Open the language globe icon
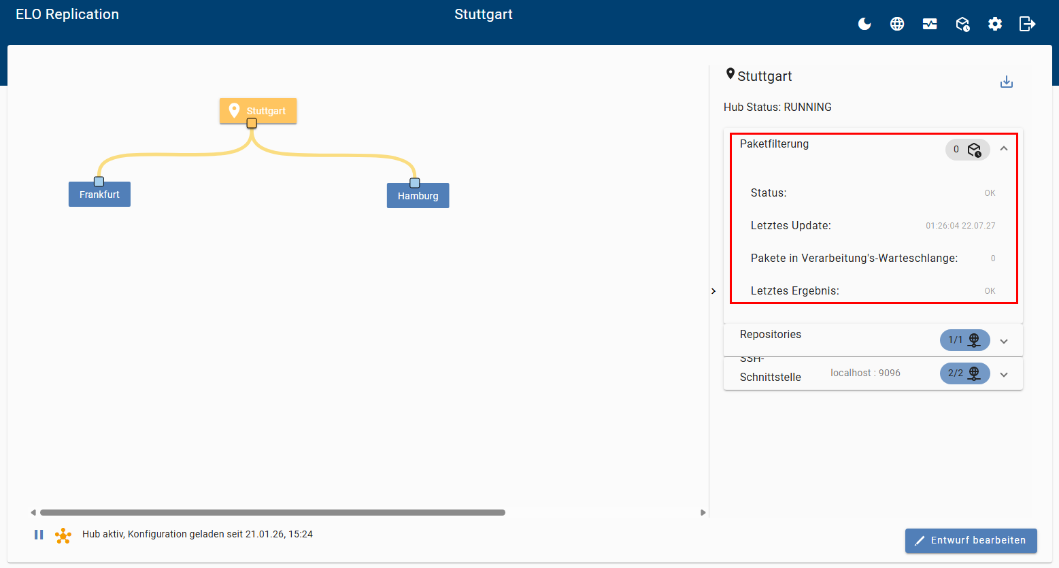Screen dimensions: 1059x568 [897, 24]
